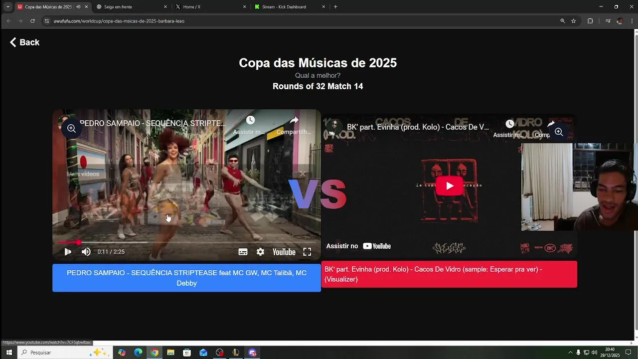Navigate forward in browser history

(x=20, y=21)
